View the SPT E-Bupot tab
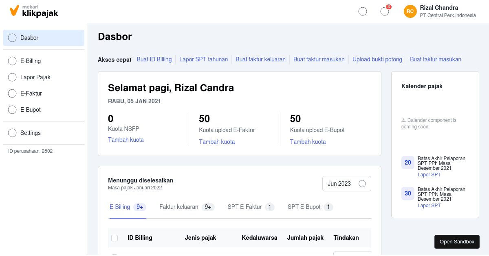 pyautogui.click(x=305, y=207)
